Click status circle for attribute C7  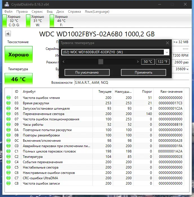click(8, 178)
